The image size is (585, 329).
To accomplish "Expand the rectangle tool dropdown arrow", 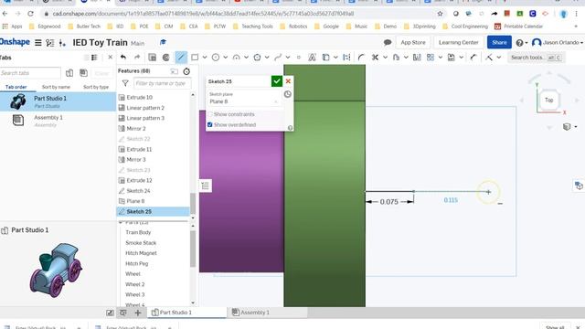I will pyautogui.click(x=205, y=58).
